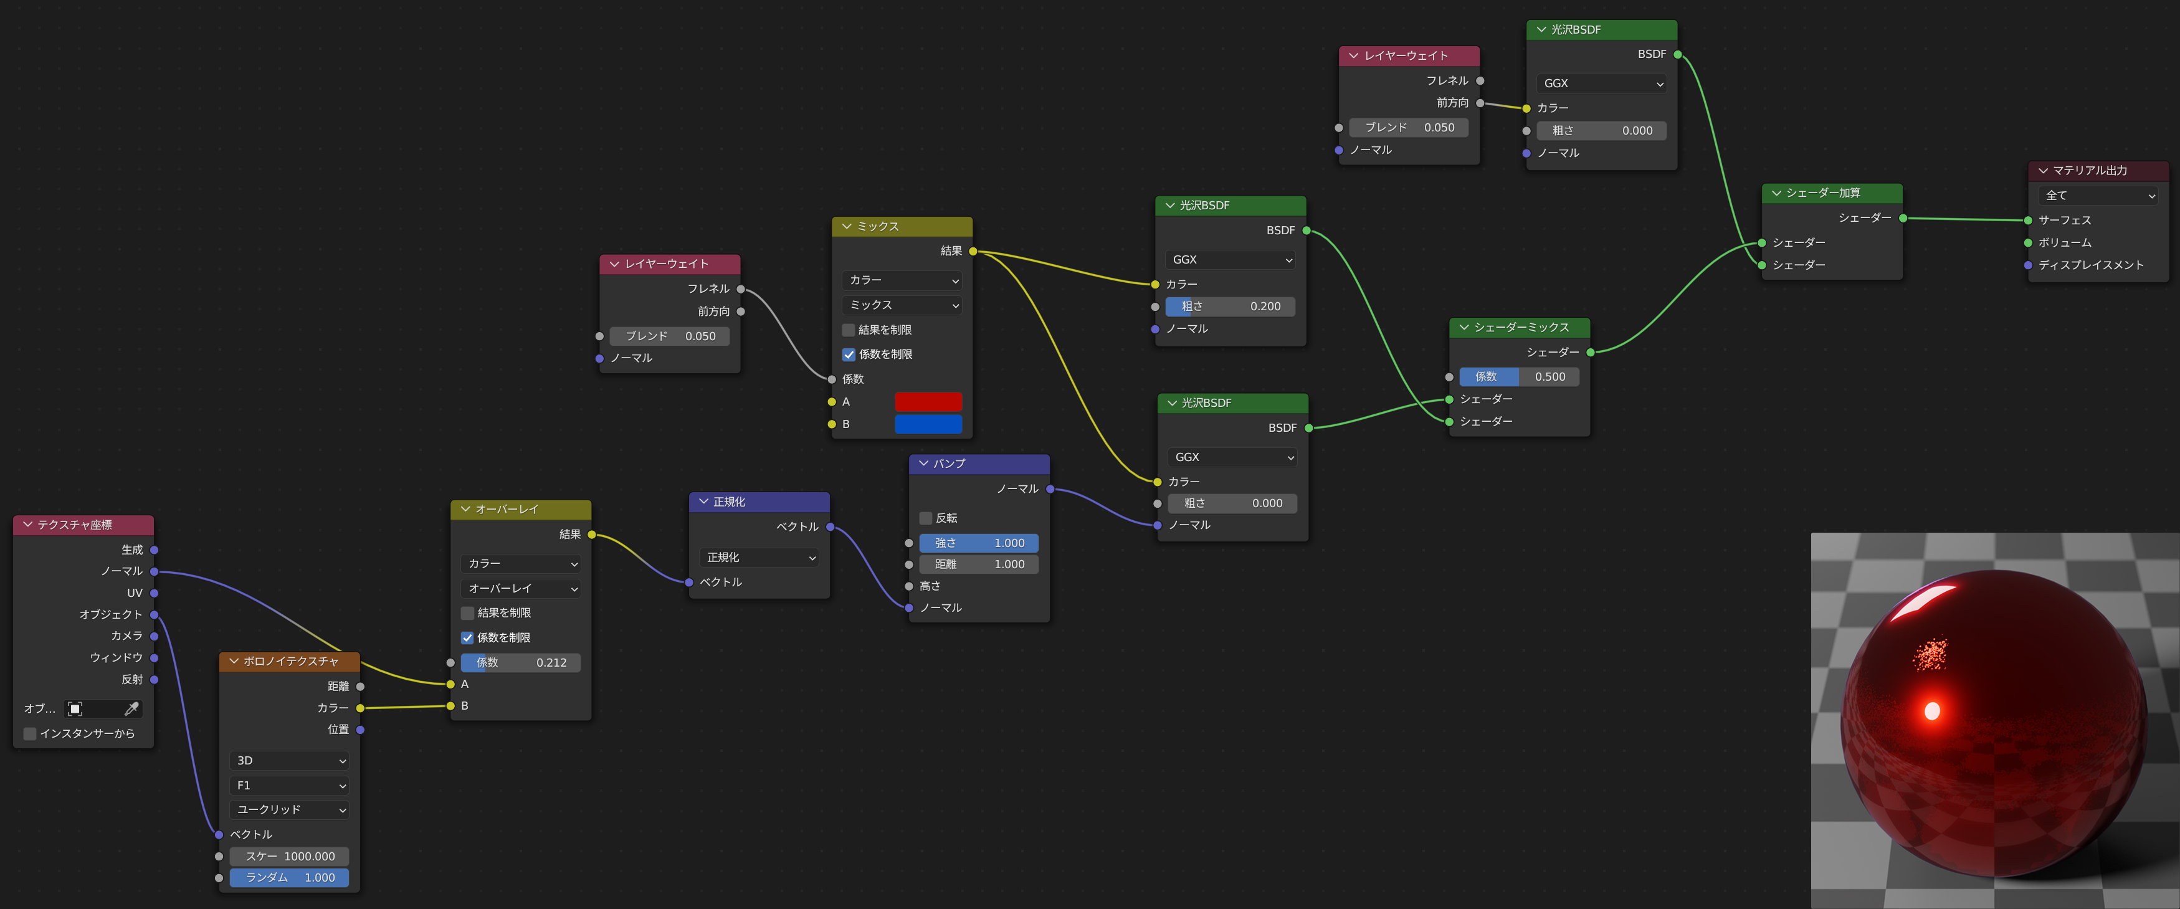Open the カラー dropdown in ミックス node
The image size is (2180, 909).
click(902, 280)
